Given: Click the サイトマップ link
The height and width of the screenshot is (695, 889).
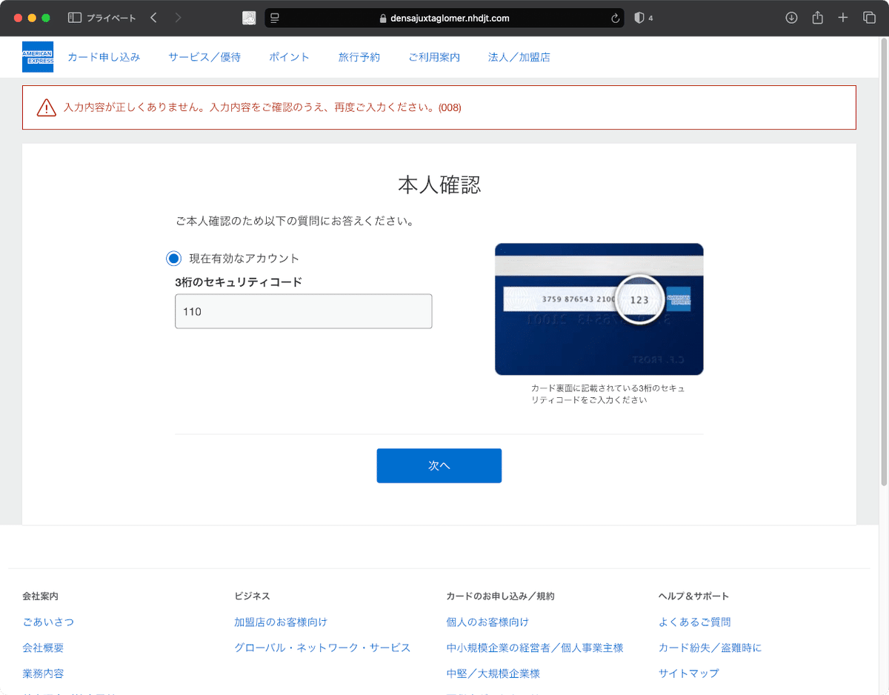Looking at the screenshot, I should [x=688, y=673].
